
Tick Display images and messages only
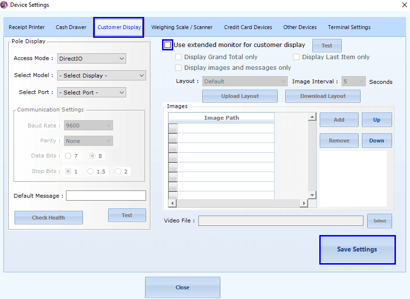179,68
